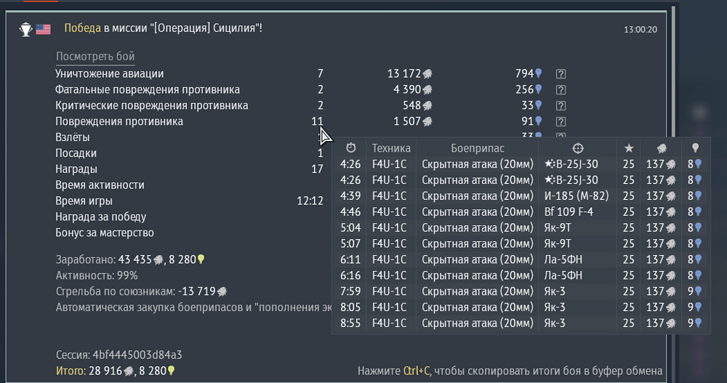This screenshot has height=383, width=727.
Task: Click the Боеприпас column header
Action: [x=477, y=148]
